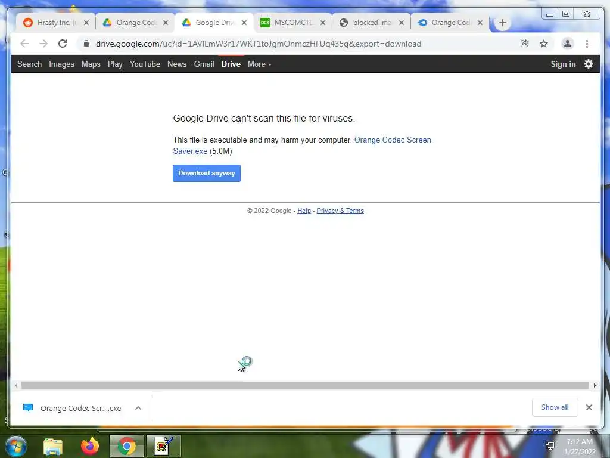Open Windows Start orb
This screenshot has width=610, height=458.
click(x=16, y=446)
